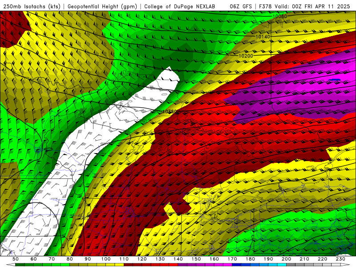Image resolution: width=356 pixels, height=267 pixels.
Task: Click the 'Geopotential Height (gpm)' header label
Action: click(x=102, y=6)
